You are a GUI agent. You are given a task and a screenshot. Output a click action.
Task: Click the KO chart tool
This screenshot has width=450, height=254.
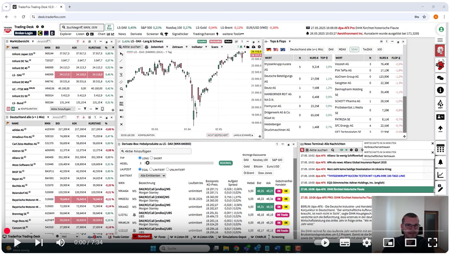coord(121,110)
